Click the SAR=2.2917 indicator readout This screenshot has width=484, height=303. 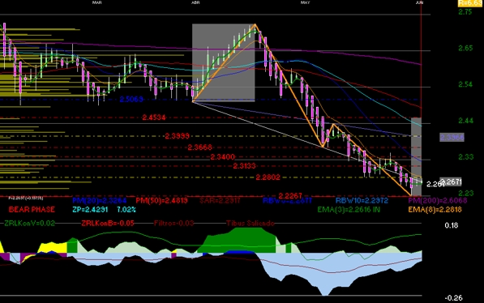coord(220,201)
